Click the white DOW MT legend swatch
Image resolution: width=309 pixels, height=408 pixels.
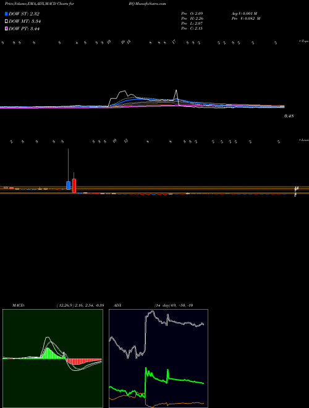[7, 21]
